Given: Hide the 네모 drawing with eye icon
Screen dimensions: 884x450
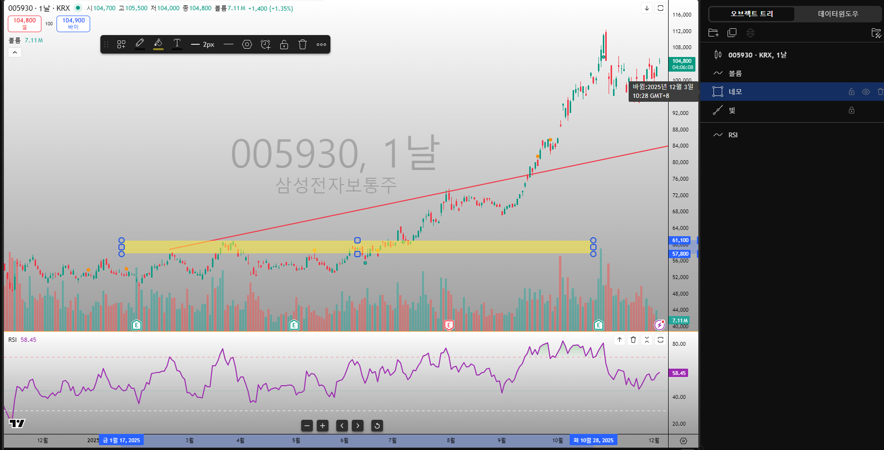Looking at the screenshot, I should click(866, 92).
